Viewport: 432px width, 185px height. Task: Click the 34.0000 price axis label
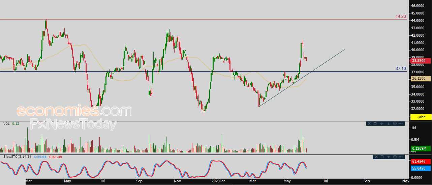(418, 94)
